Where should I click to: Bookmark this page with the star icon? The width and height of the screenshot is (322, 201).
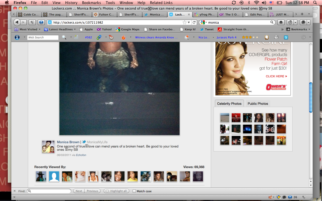185,22
